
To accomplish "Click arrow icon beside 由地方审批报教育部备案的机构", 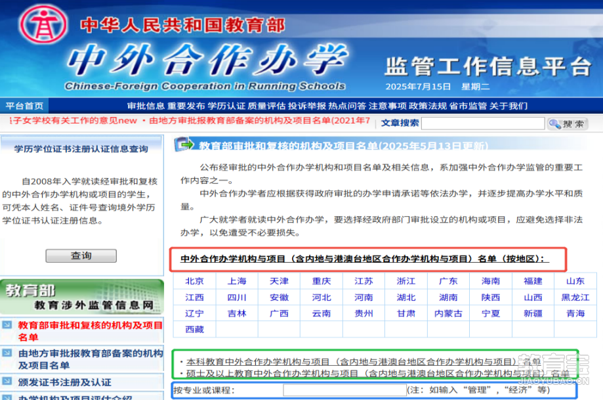I will pos(7,353).
